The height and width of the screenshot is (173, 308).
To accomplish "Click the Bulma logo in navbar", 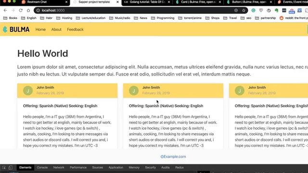I will [x=16, y=29].
